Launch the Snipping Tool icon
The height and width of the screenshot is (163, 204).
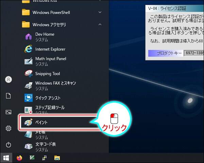(29, 73)
